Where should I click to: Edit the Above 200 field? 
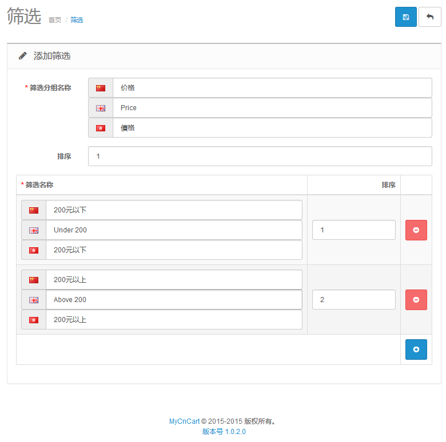tap(174, 300)
